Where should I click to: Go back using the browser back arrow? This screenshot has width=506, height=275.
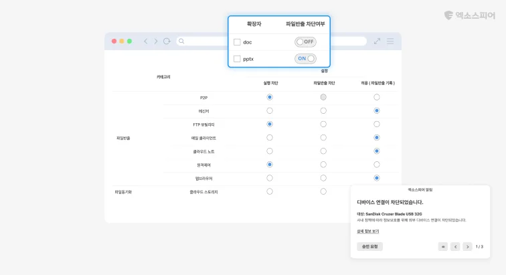click(145, 41)
